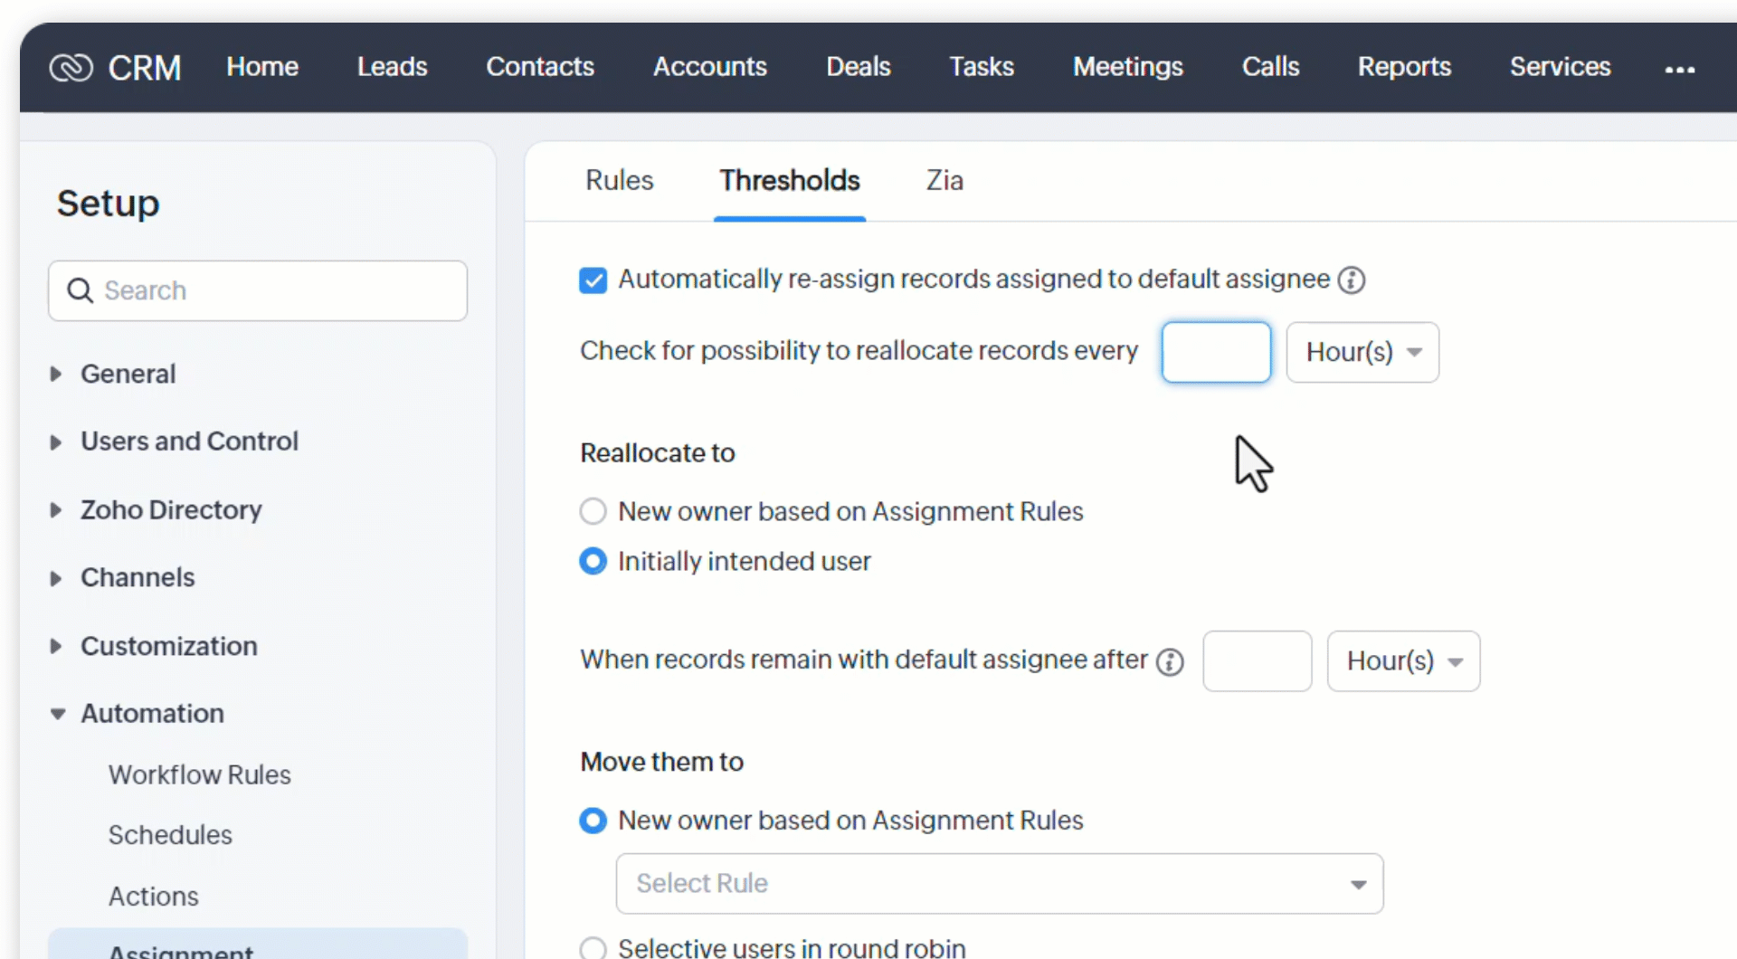Click info icon next to remain with default assignee

[x=1170, y=662]
